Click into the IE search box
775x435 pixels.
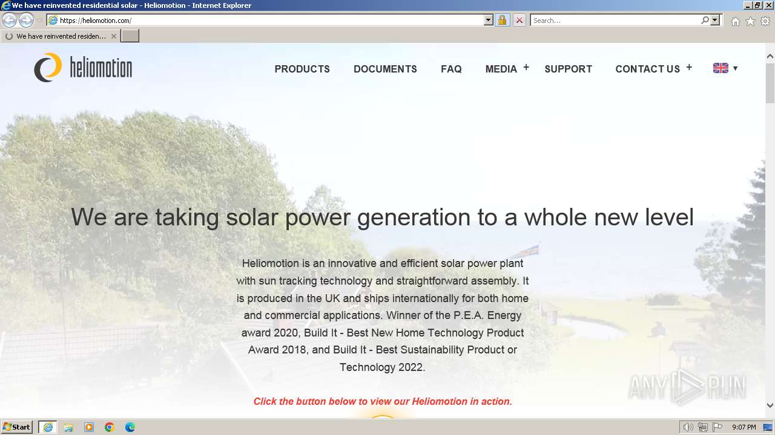[x=615, y=21]
